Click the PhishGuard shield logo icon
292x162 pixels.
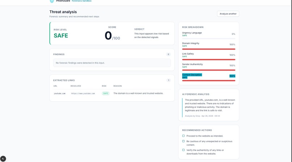click(52, 1)
